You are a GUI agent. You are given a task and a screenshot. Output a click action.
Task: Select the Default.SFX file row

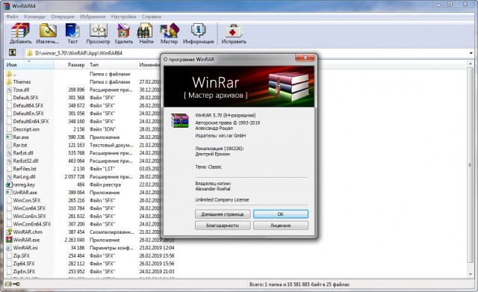(90, 98)
